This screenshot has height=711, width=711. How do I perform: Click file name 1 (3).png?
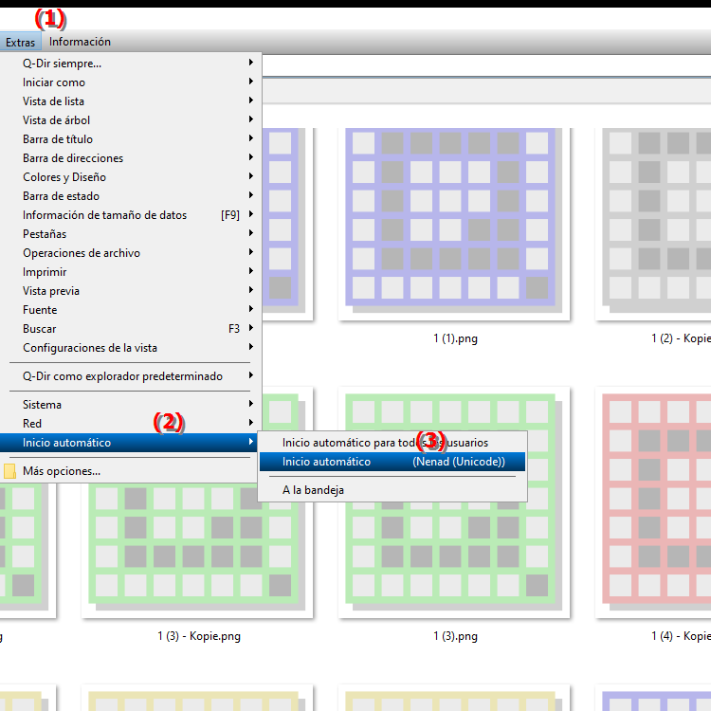pyautogui.click(x=455, y=636)
